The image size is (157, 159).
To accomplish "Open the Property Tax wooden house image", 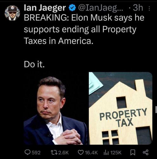I will 121,108.
